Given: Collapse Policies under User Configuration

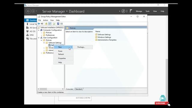Looking at the screenshot, I should tap(41, 40).
